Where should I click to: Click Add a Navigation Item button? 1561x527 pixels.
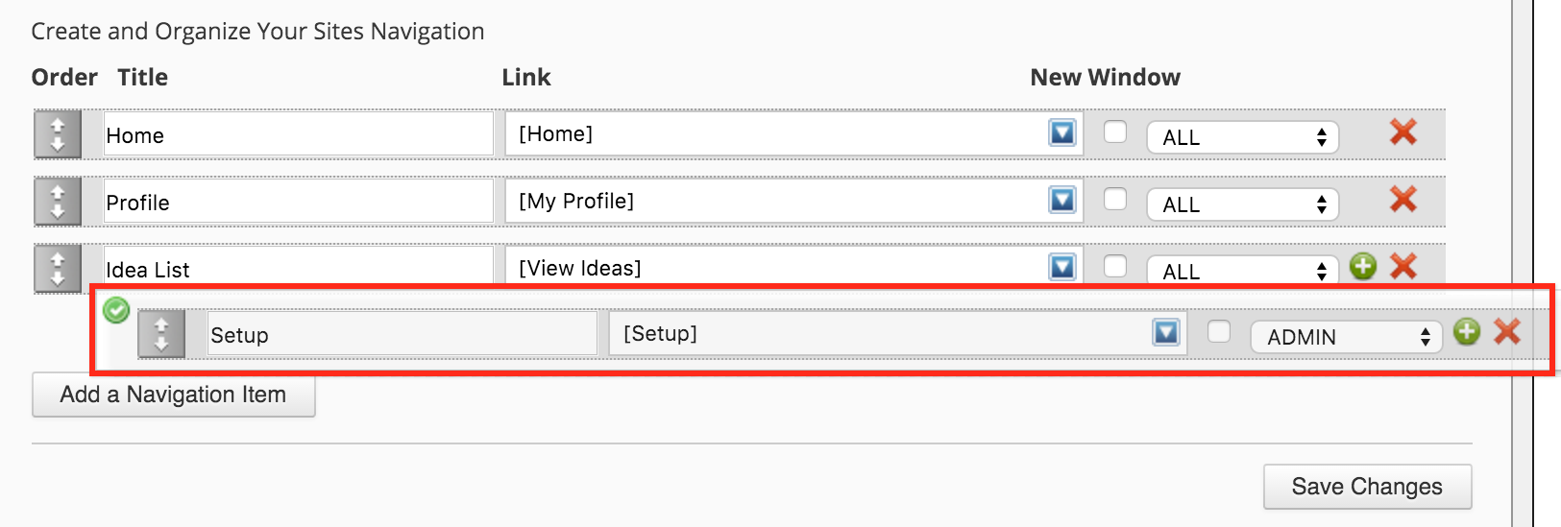click(174, 395)
